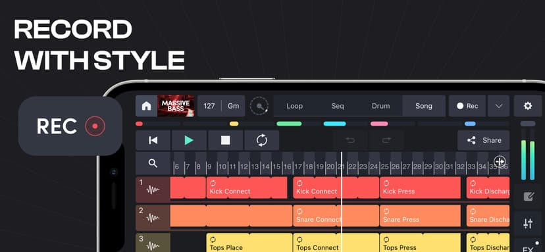Open the Massive Bass pack thumbnail
545x252 pixels.
click(176, 106)
